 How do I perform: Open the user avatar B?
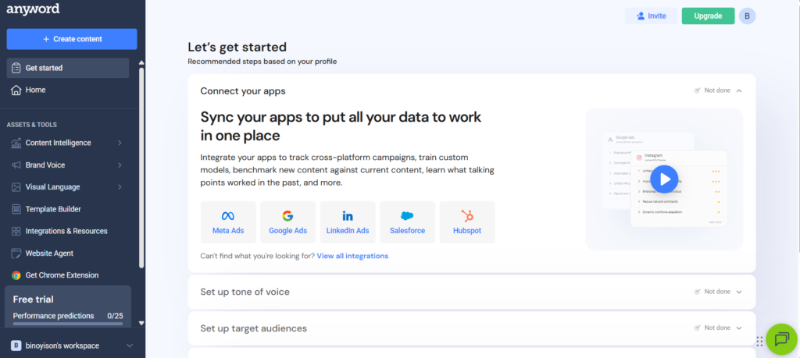click(747, 16)
